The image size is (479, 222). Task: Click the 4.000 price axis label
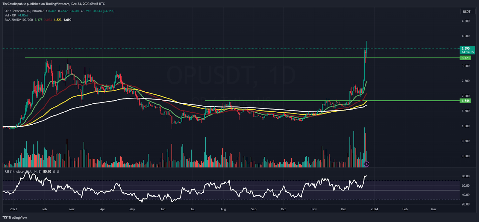(466, 36)
